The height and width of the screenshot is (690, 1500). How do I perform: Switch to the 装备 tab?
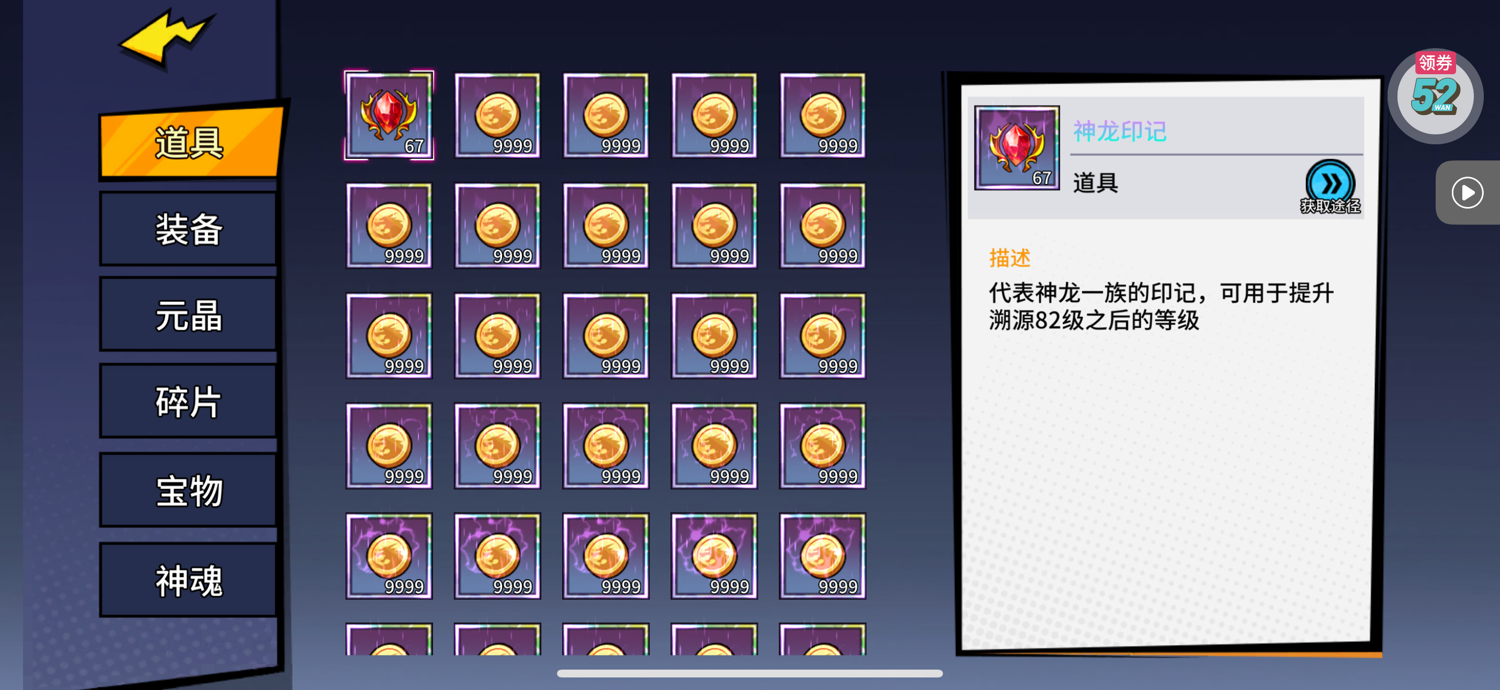[x=188, y=228]
